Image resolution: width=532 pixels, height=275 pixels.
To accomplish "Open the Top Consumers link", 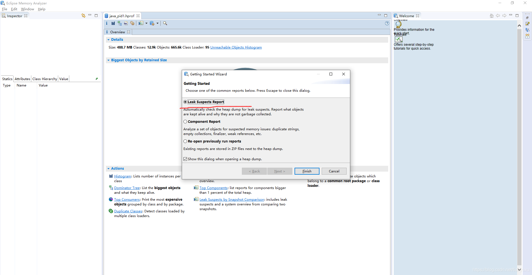I will pyautogui.click(x=127, y=200).
